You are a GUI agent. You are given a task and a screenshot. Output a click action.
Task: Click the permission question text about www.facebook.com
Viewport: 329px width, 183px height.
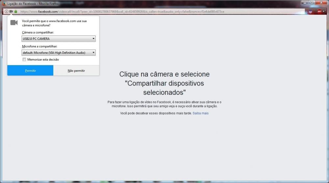[x=54, y=23]
